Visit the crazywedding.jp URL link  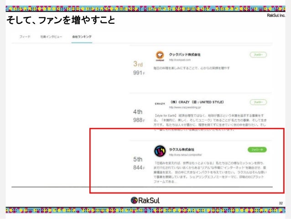[185, 107]
